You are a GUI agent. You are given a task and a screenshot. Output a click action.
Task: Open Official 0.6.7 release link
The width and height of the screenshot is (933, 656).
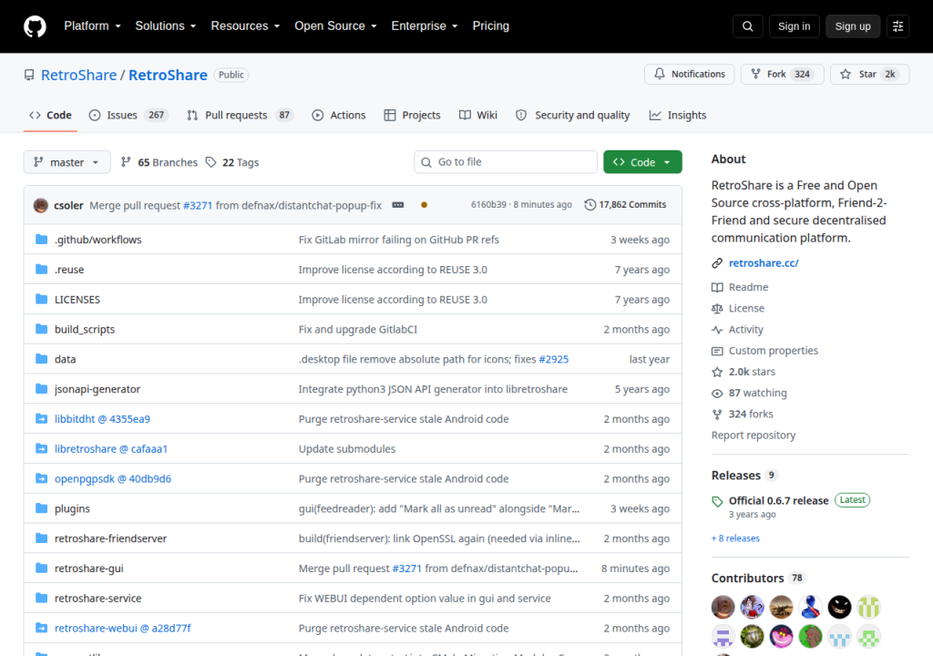(779, 500)
